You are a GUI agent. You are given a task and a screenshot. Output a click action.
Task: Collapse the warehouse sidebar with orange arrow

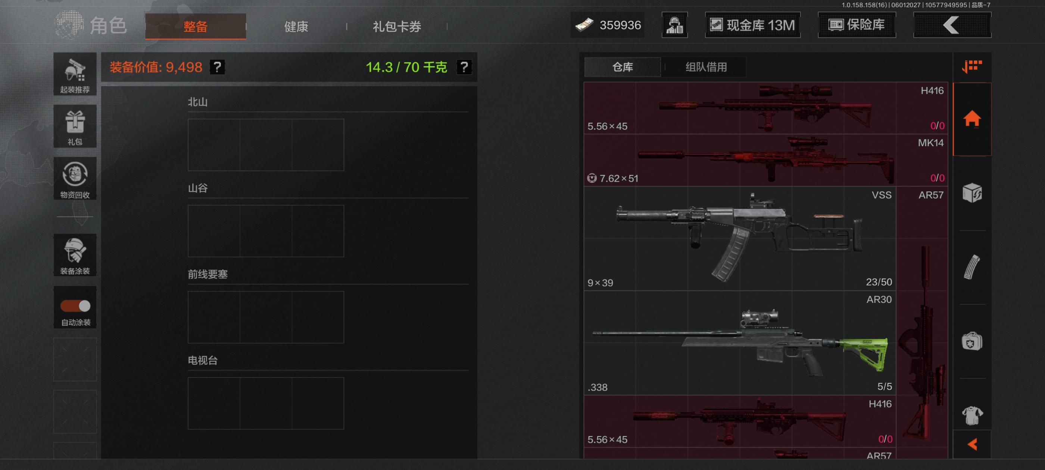(972, 445)
